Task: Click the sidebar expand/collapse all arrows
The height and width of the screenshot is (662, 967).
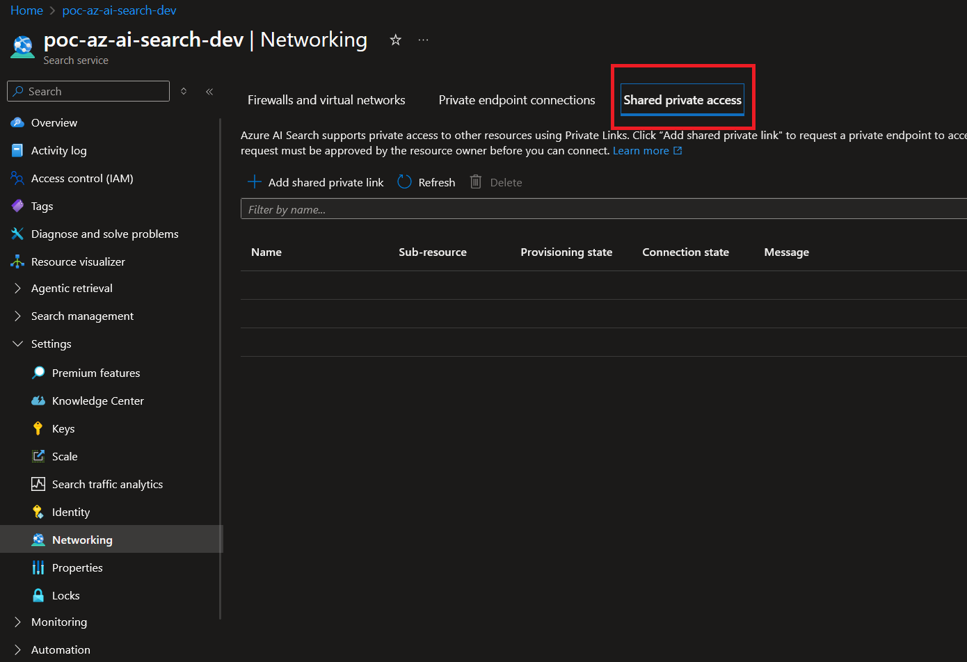Action: click(184, 91)
